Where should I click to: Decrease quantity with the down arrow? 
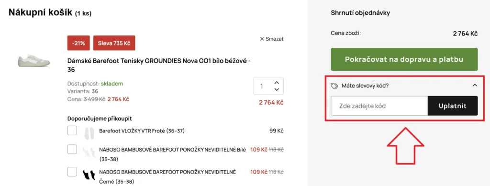276,89
